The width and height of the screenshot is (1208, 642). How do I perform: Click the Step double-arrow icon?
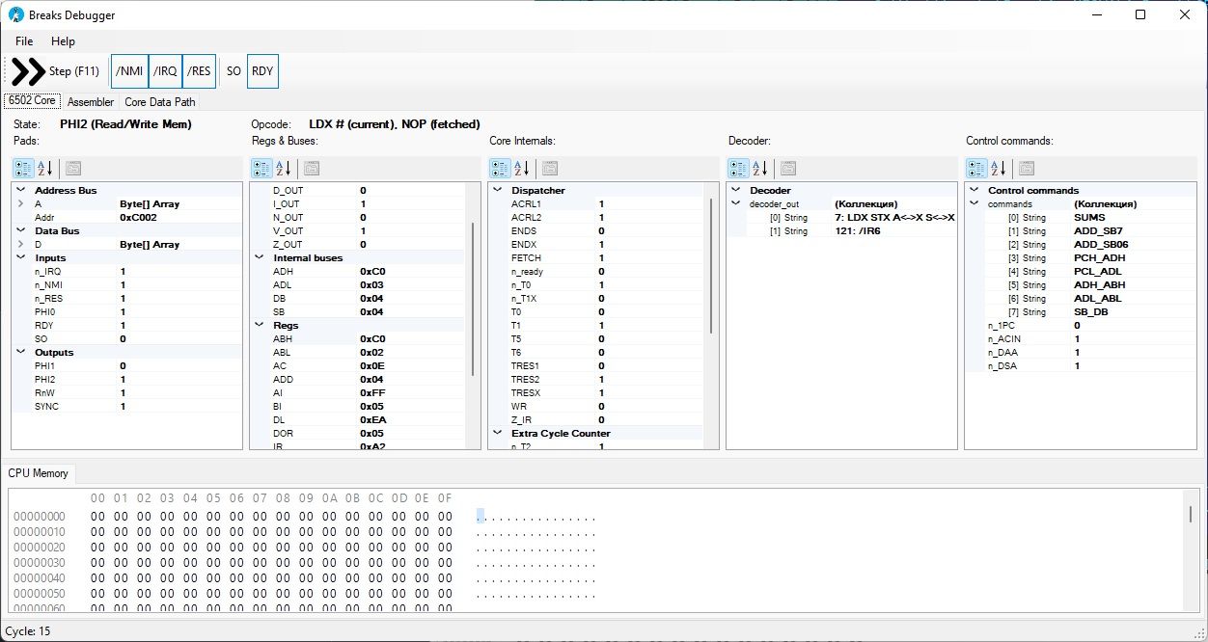(x=29, y=71)
